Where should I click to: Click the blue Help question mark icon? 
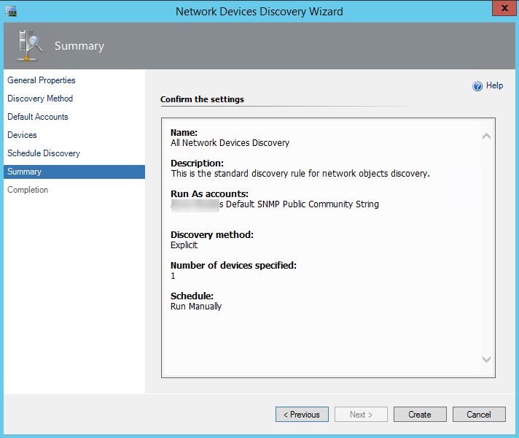pyautogui.click(x=477, y=86)
